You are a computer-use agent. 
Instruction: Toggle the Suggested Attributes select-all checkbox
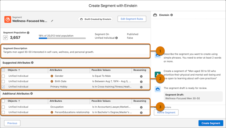point(3,70)
